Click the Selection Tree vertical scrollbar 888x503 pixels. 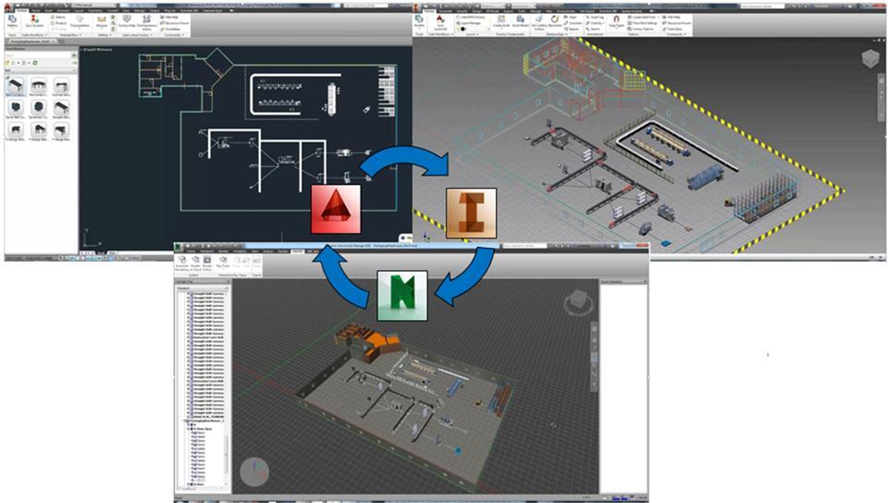click(x=226, y=454)
